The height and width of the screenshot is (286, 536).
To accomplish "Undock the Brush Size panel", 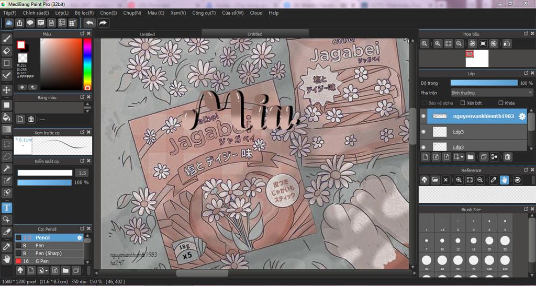I will pos(526,209).
